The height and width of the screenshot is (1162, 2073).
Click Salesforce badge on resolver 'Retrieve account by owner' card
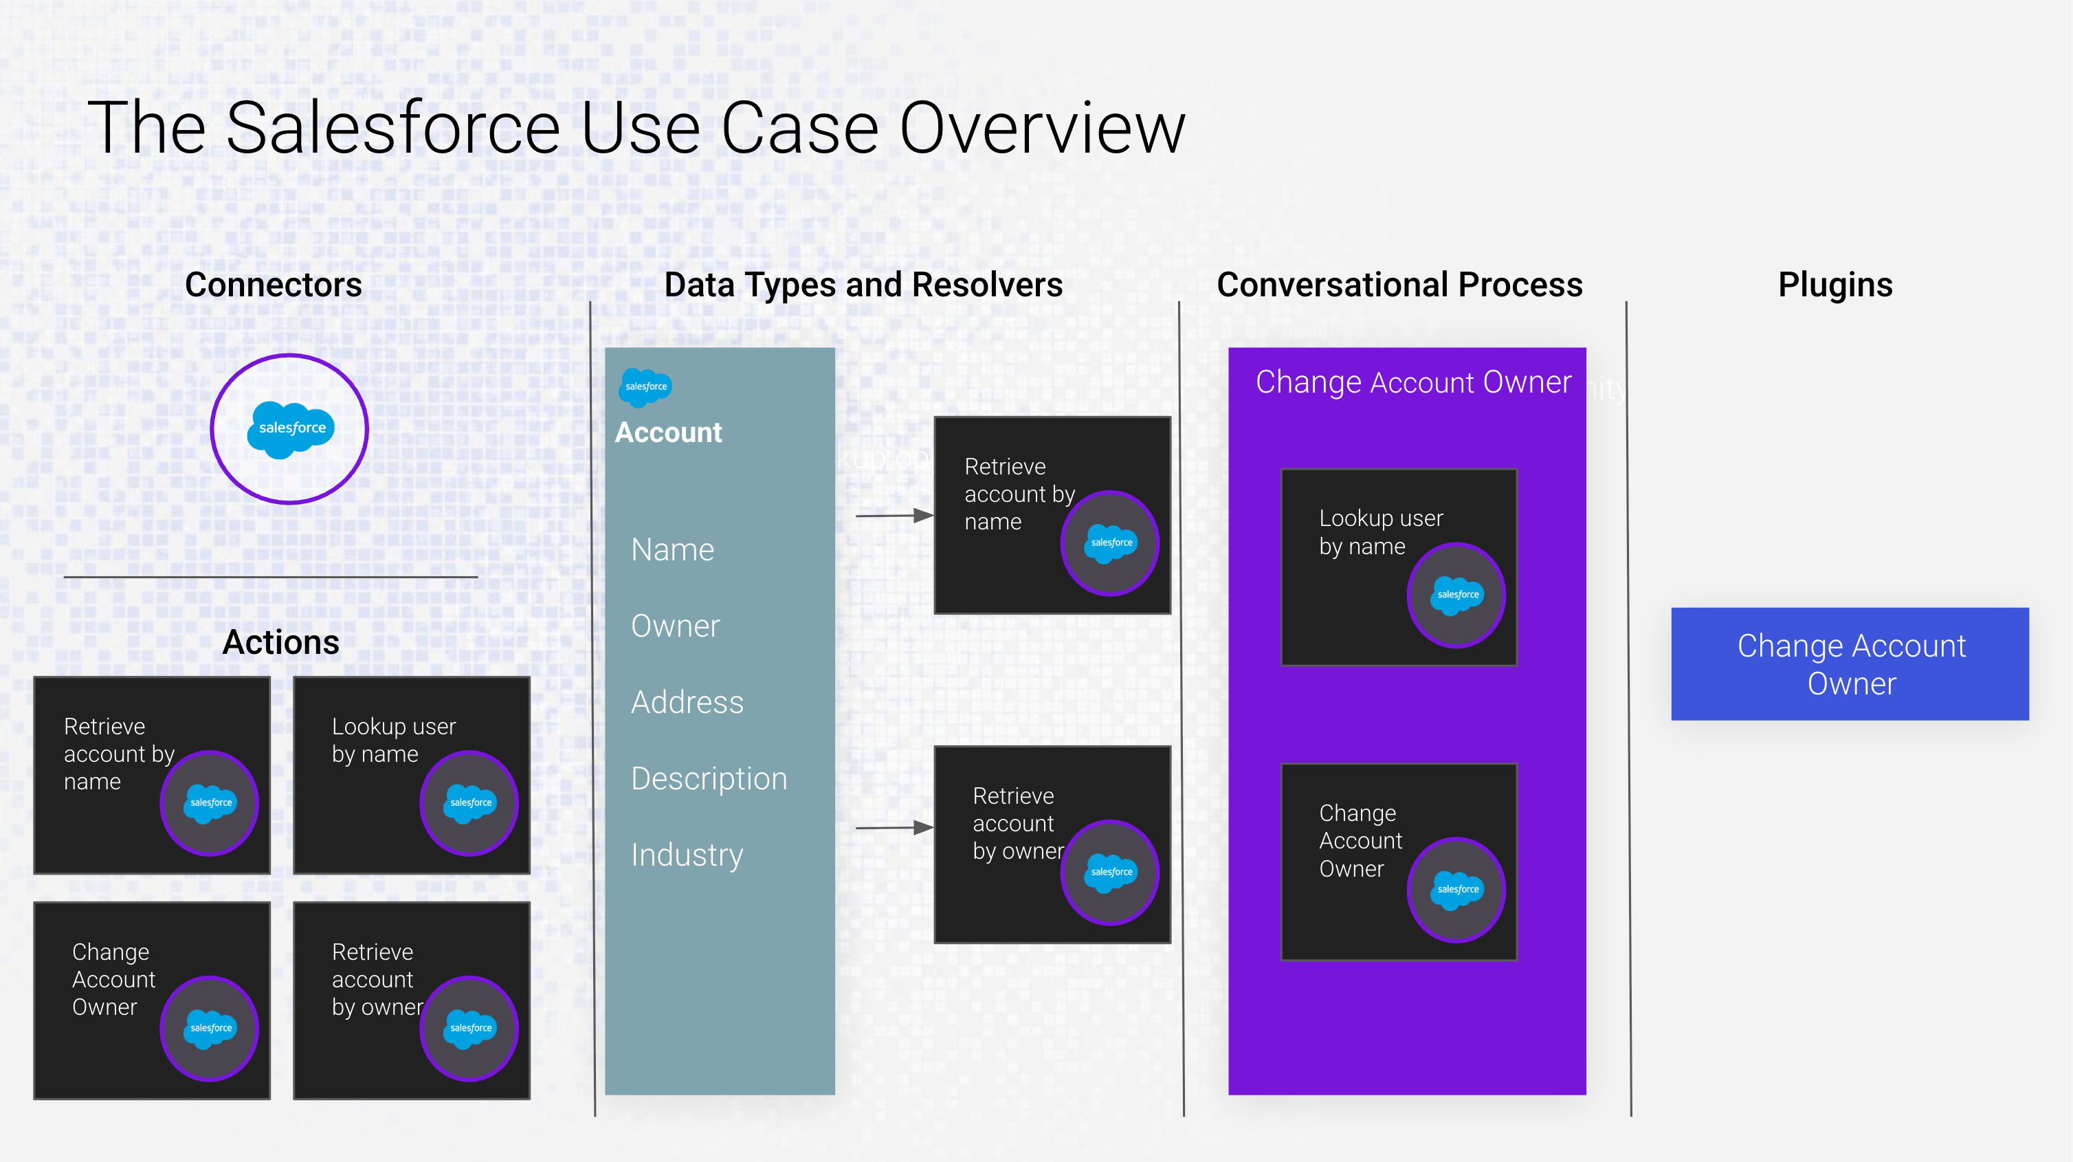1110,872
